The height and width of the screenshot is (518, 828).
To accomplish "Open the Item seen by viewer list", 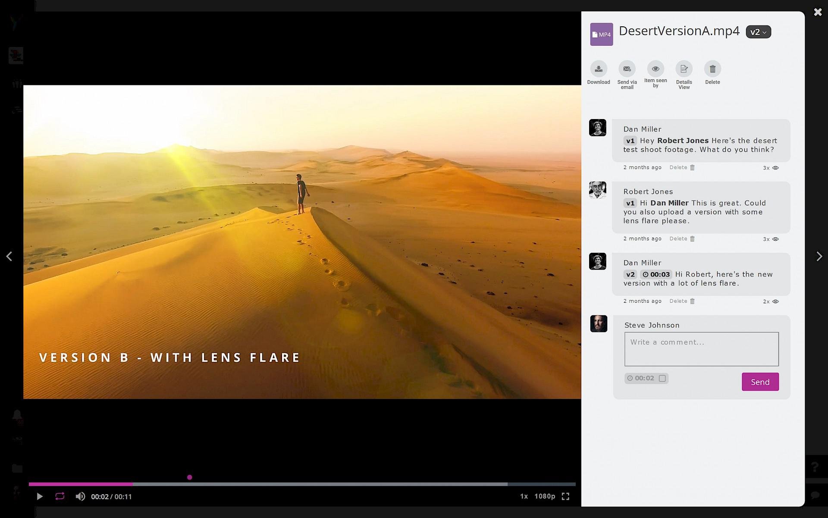I will [655, 69].
